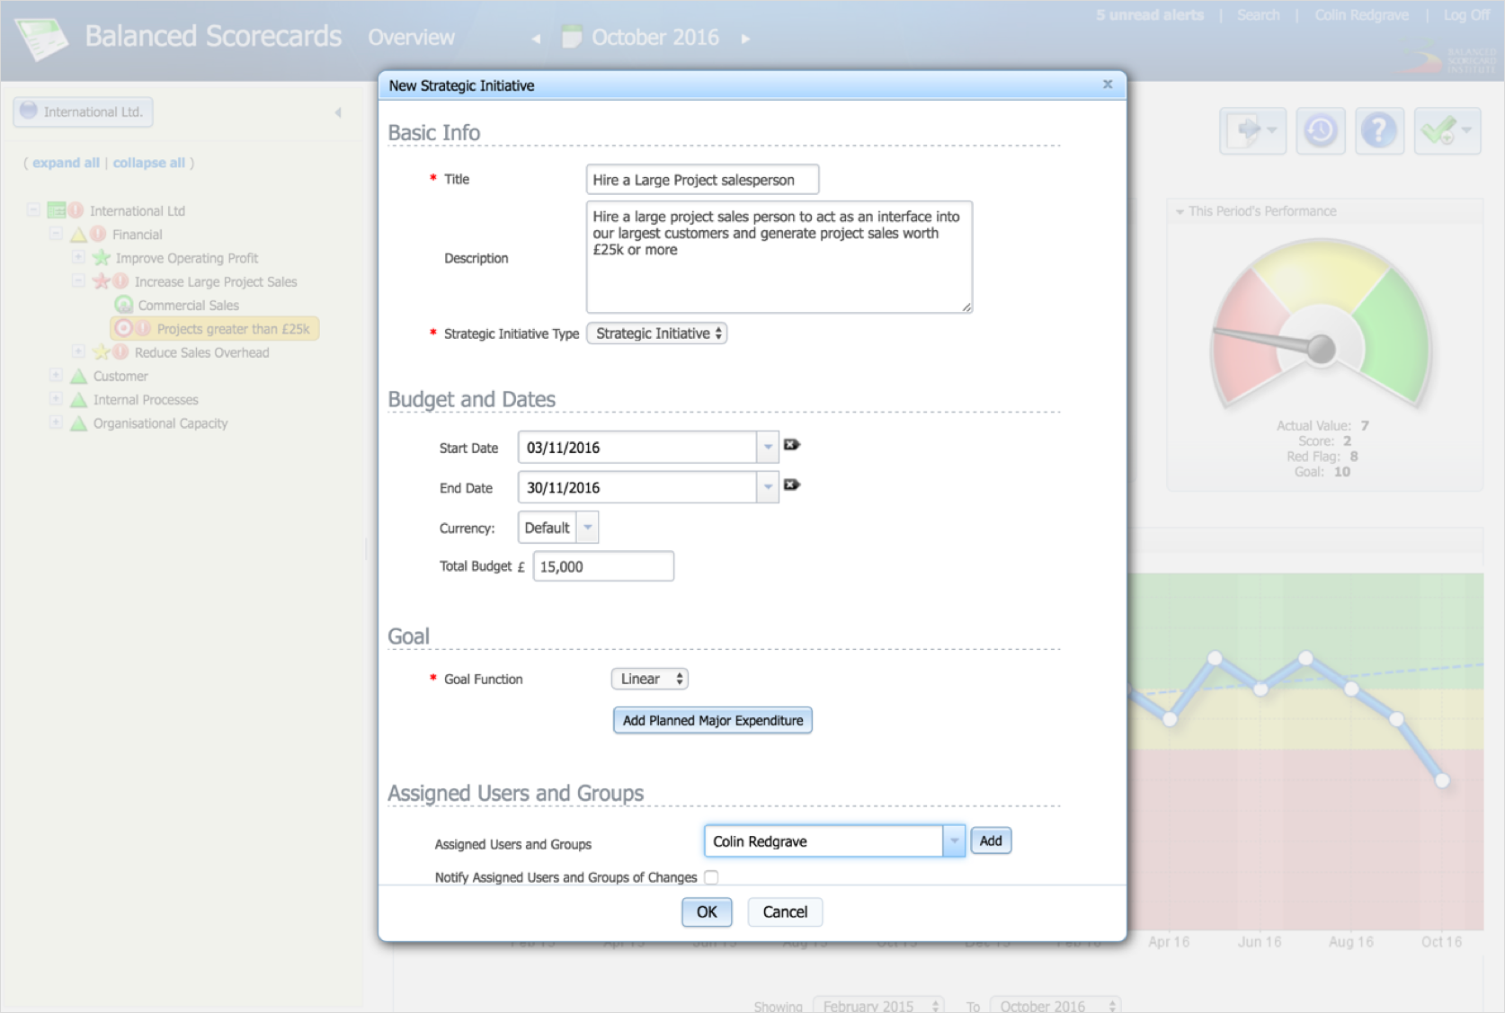Click the Add user button
The width and height of the screenshot is (1505, 1013).
point(991,841)
